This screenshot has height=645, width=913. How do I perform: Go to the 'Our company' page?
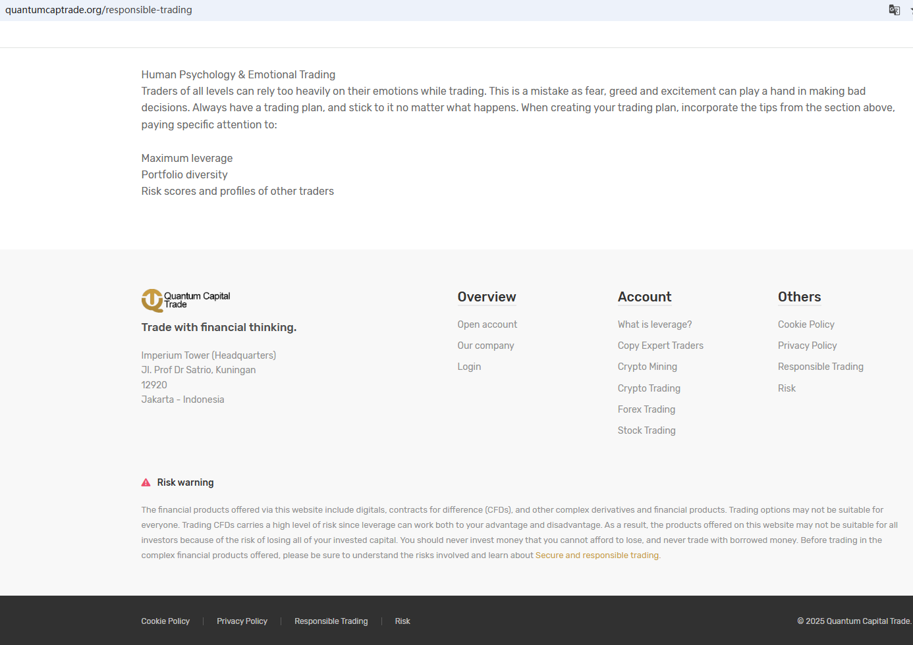[x=485, y=346]
